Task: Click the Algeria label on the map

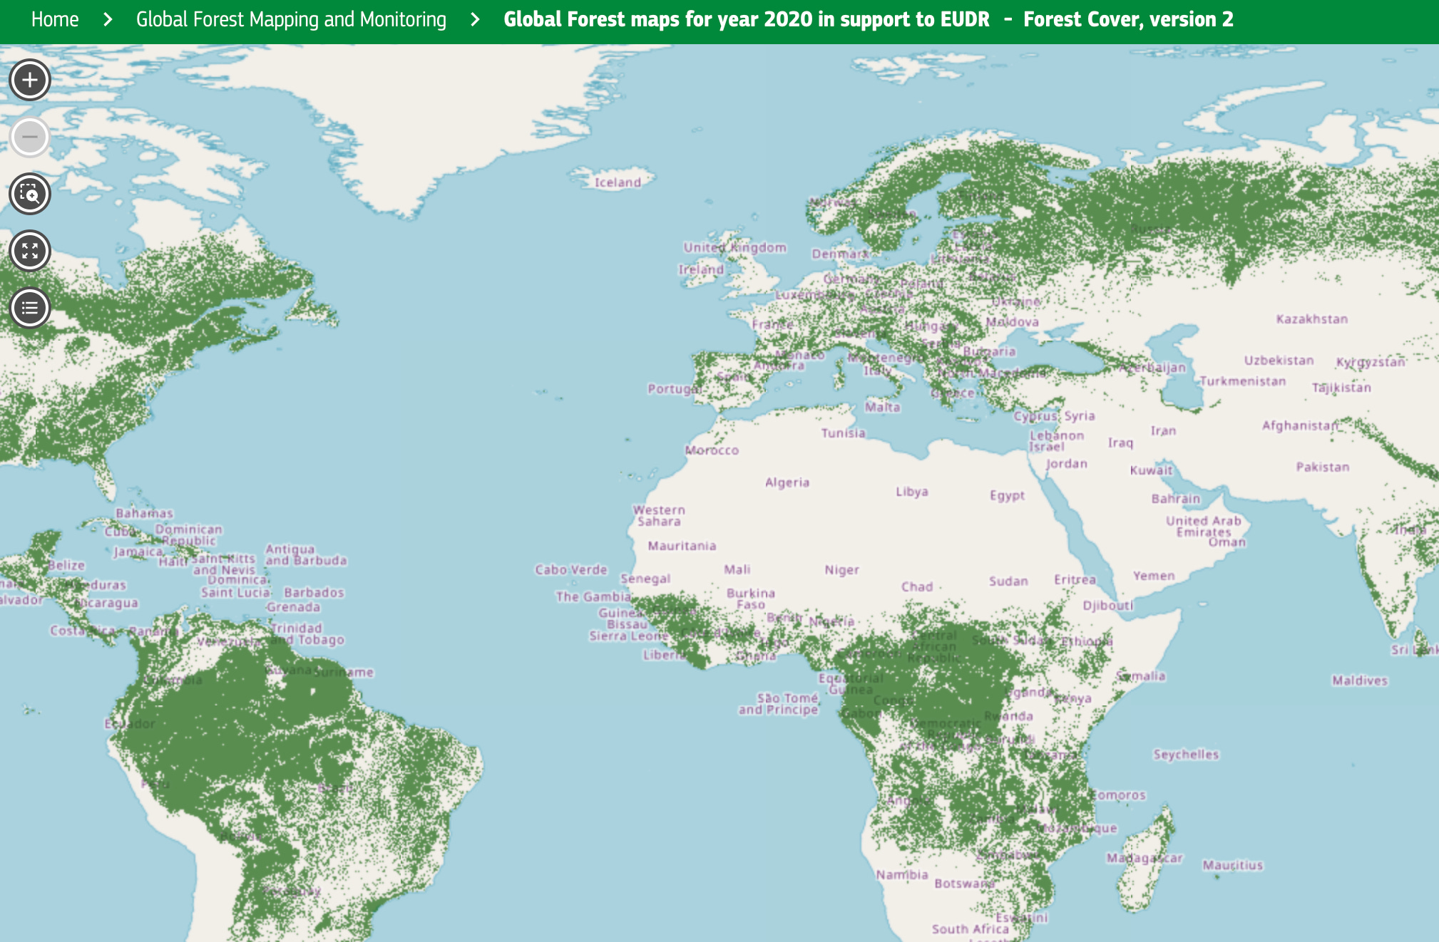Action: point(787,482)
